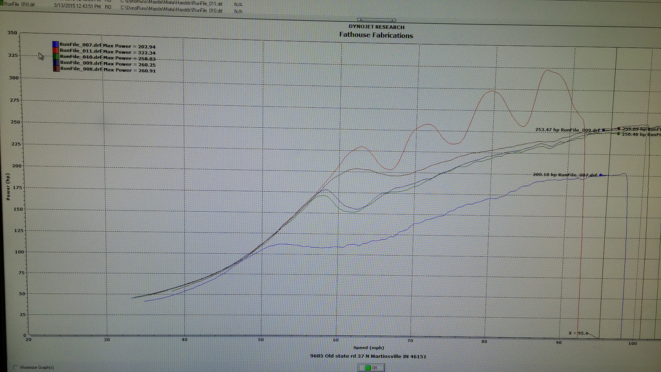This screenshot has width=661, height=372.
Task: Click the Speed (mph) axis label
Action: [369, 347]
